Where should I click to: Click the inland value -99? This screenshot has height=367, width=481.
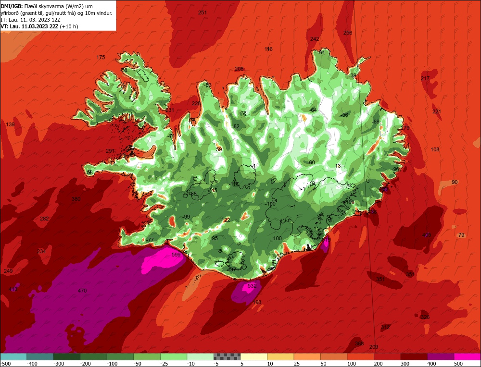186,217
